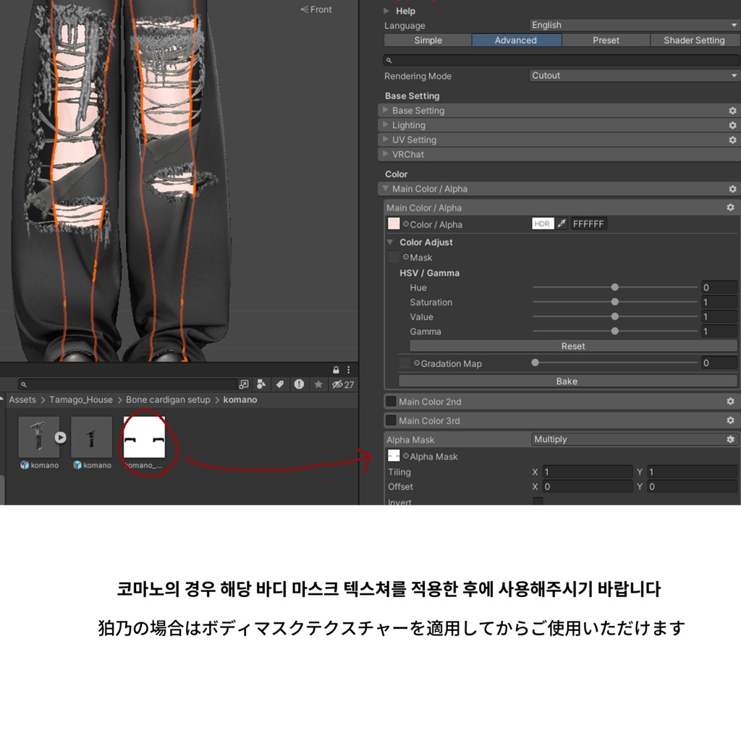This screenshot has width=741, height=741.
Task: Navigate to Tamago_House in breadcrumb
Action: (x=81, y=399)
